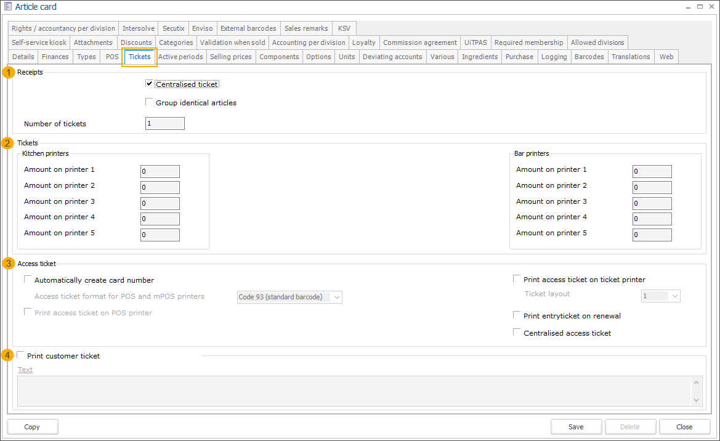Click the orange number 3 Access ticket marker

tap(9, 264)
